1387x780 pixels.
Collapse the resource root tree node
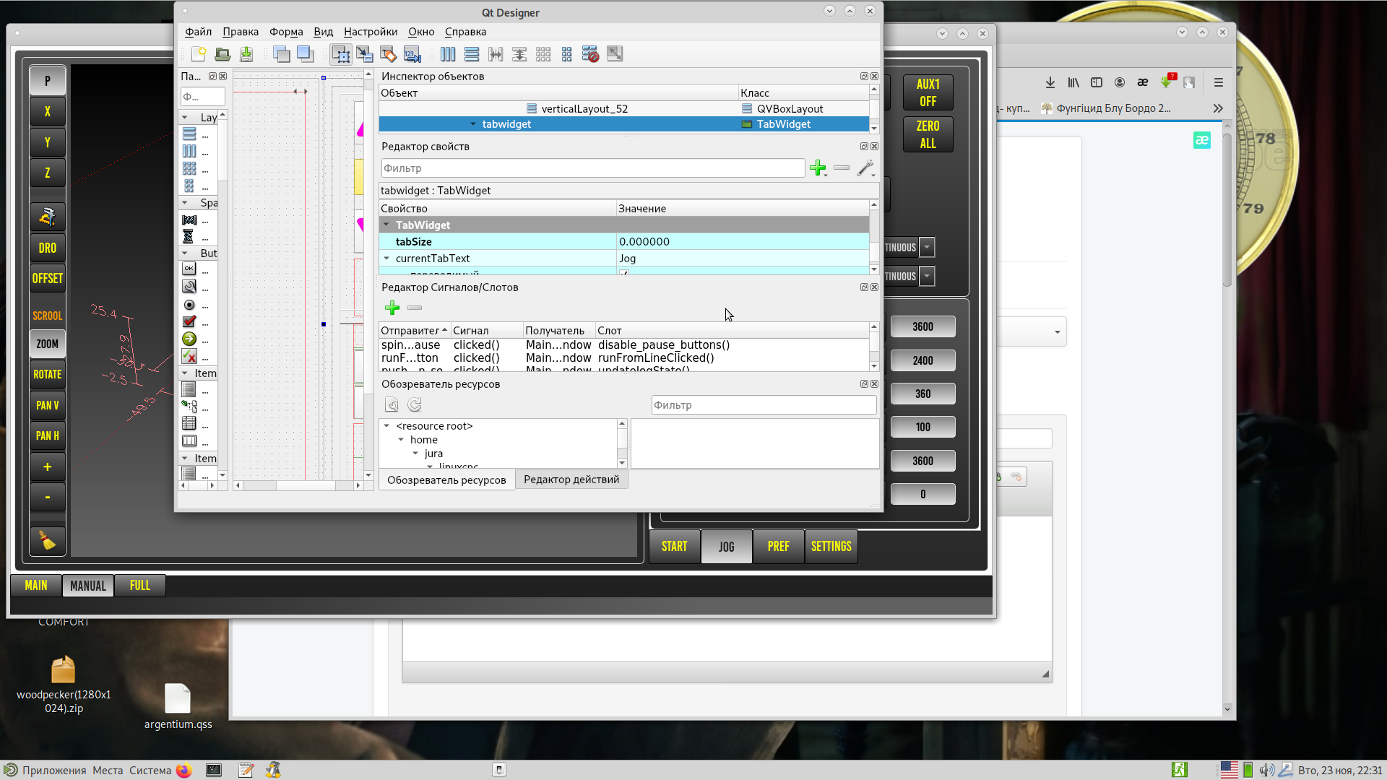[386, 426]
